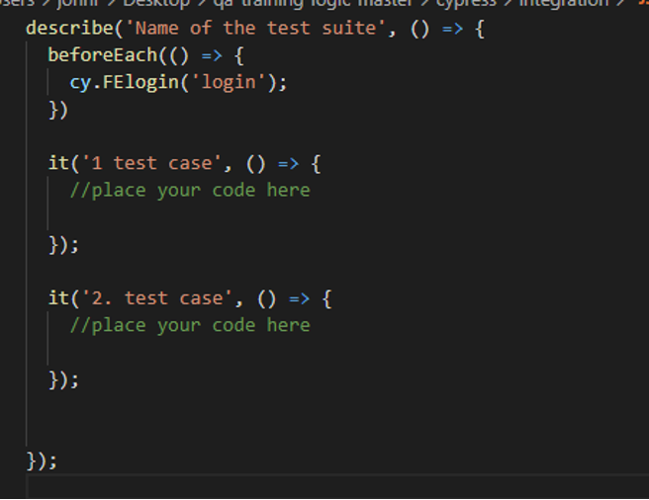Open the cypress breadcrumb segment
The height and width of the screenshot is (500, 649).
[x=466, y=3]
